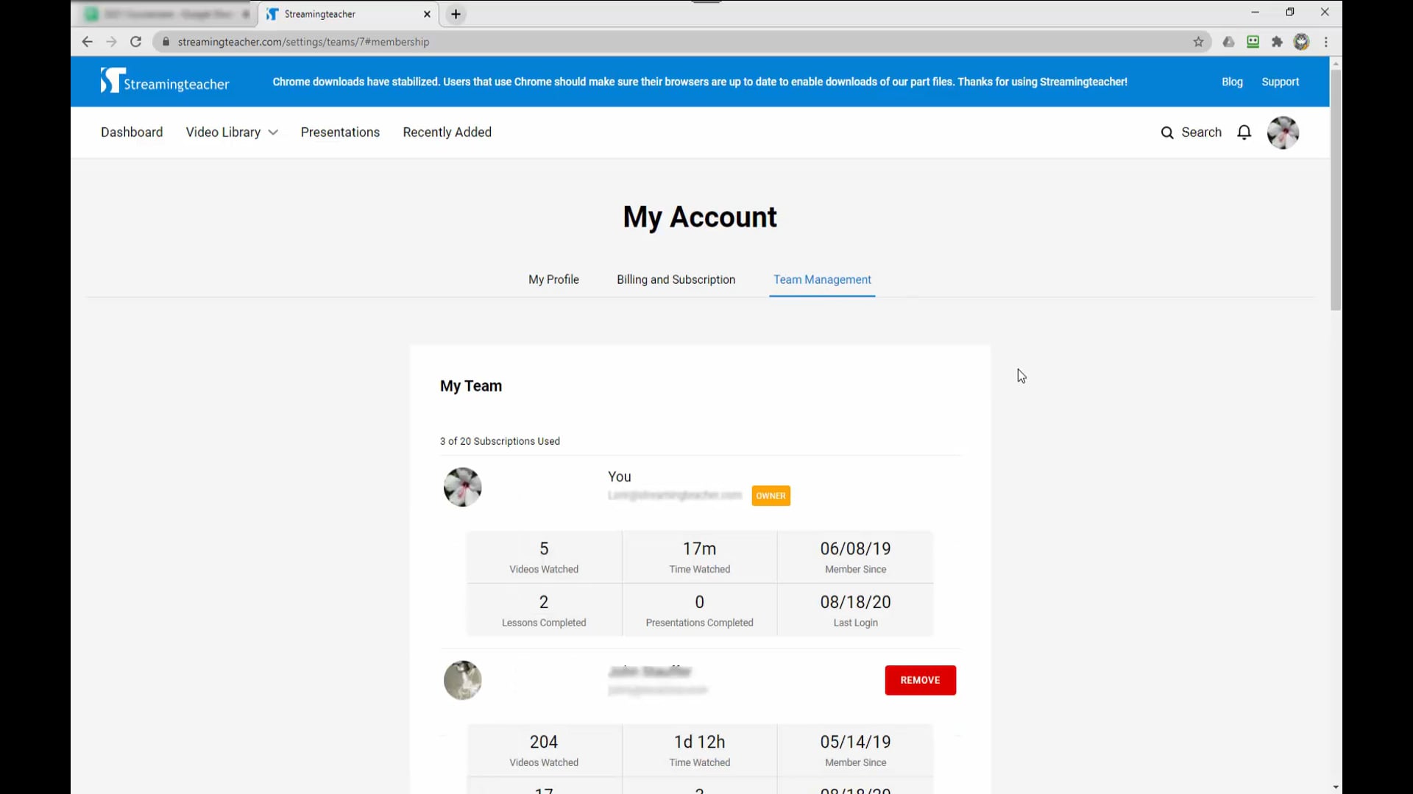Click the notifications bell icon
Image resolution: width=1413 pixels, height=794 pixels.
pyautogui.click(x=1245, y=132)
